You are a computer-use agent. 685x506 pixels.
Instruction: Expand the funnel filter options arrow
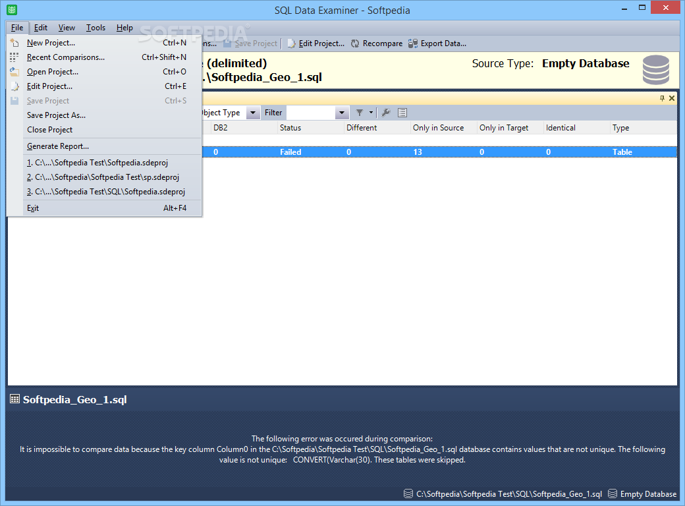coord(371,113)
